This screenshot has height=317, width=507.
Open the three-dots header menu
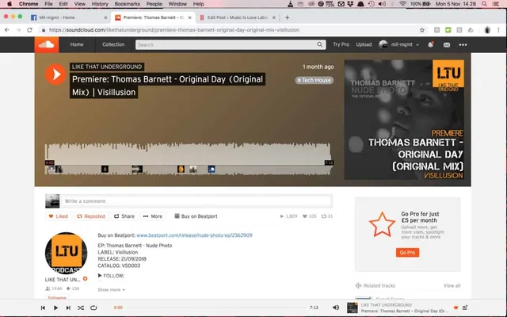(x=463, y=44)
